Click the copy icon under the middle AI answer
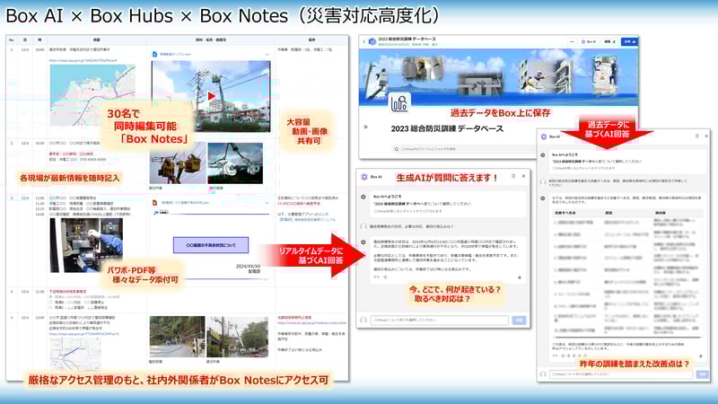This screenshot has height=404, width=718. pos(520,277)
